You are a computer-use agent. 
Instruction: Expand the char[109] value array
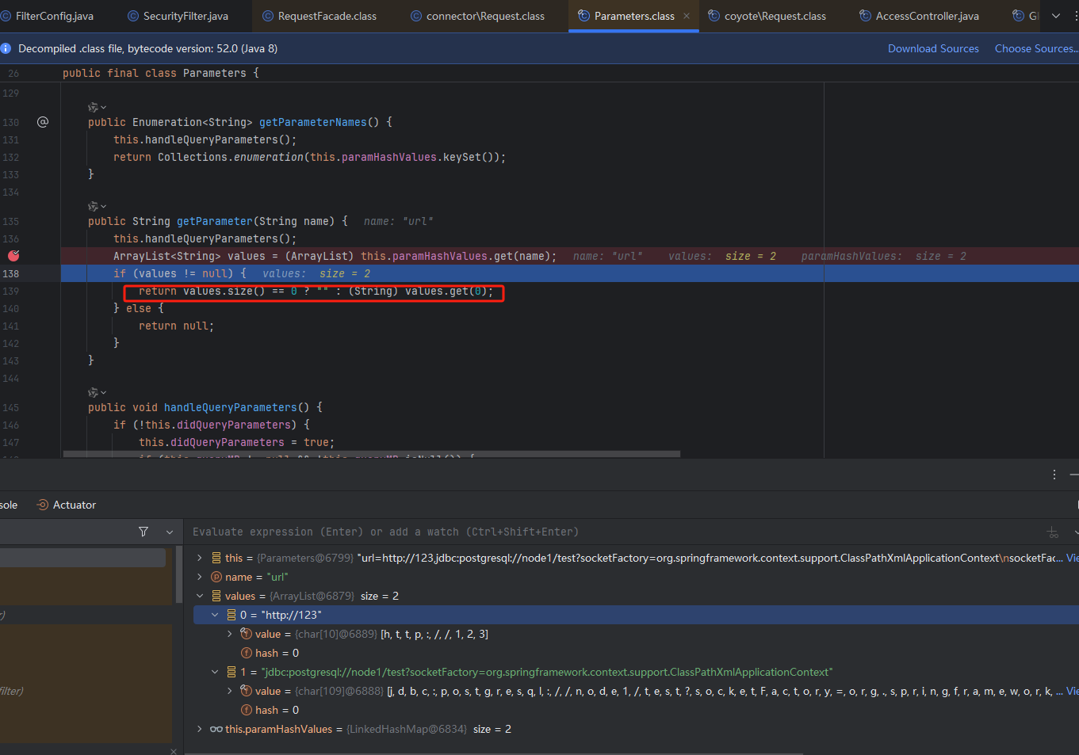pyautogui.click(x=230, y=691)
